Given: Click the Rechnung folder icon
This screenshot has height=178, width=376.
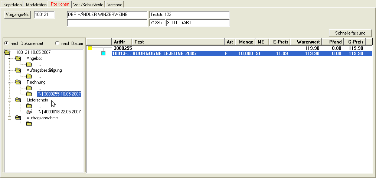Looking at the screenshot, I should click(x=17, y=82).
